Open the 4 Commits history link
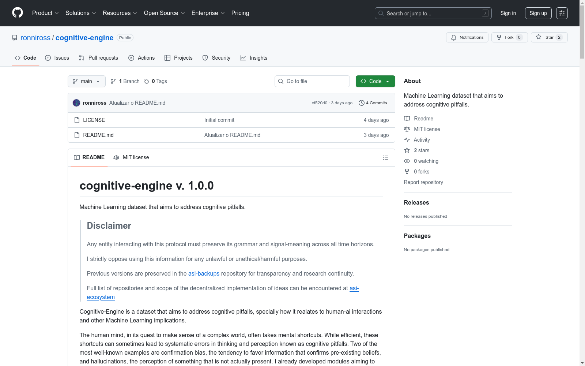The width and height of the screenshot is (585, 366). (373, 103)
